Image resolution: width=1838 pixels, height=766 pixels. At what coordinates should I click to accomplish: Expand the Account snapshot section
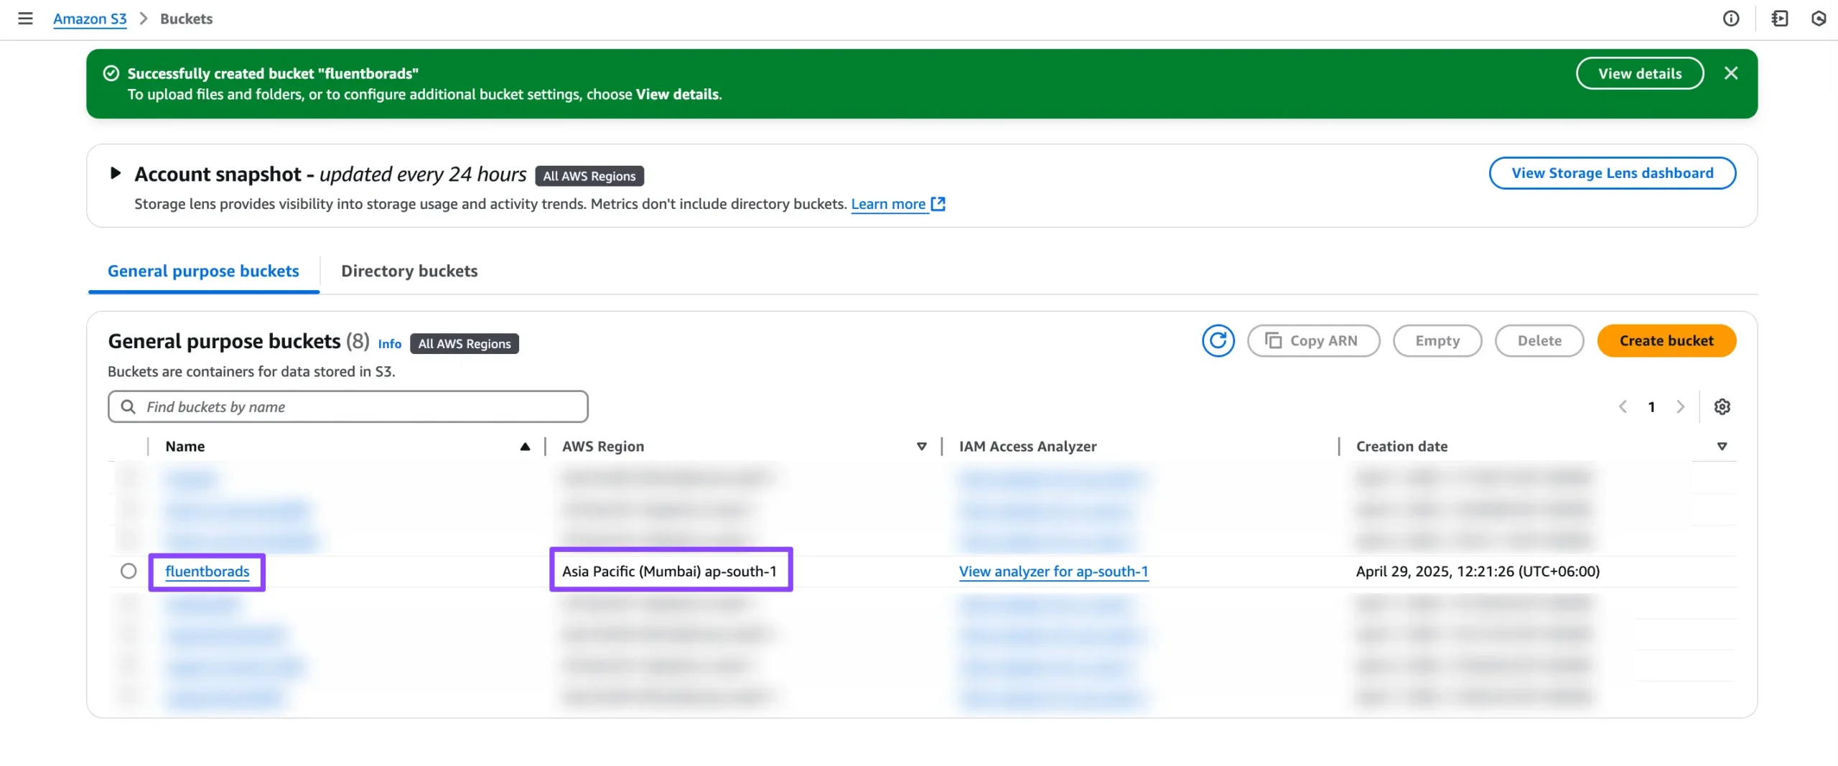pyautogui.click(x=115, y=173)
